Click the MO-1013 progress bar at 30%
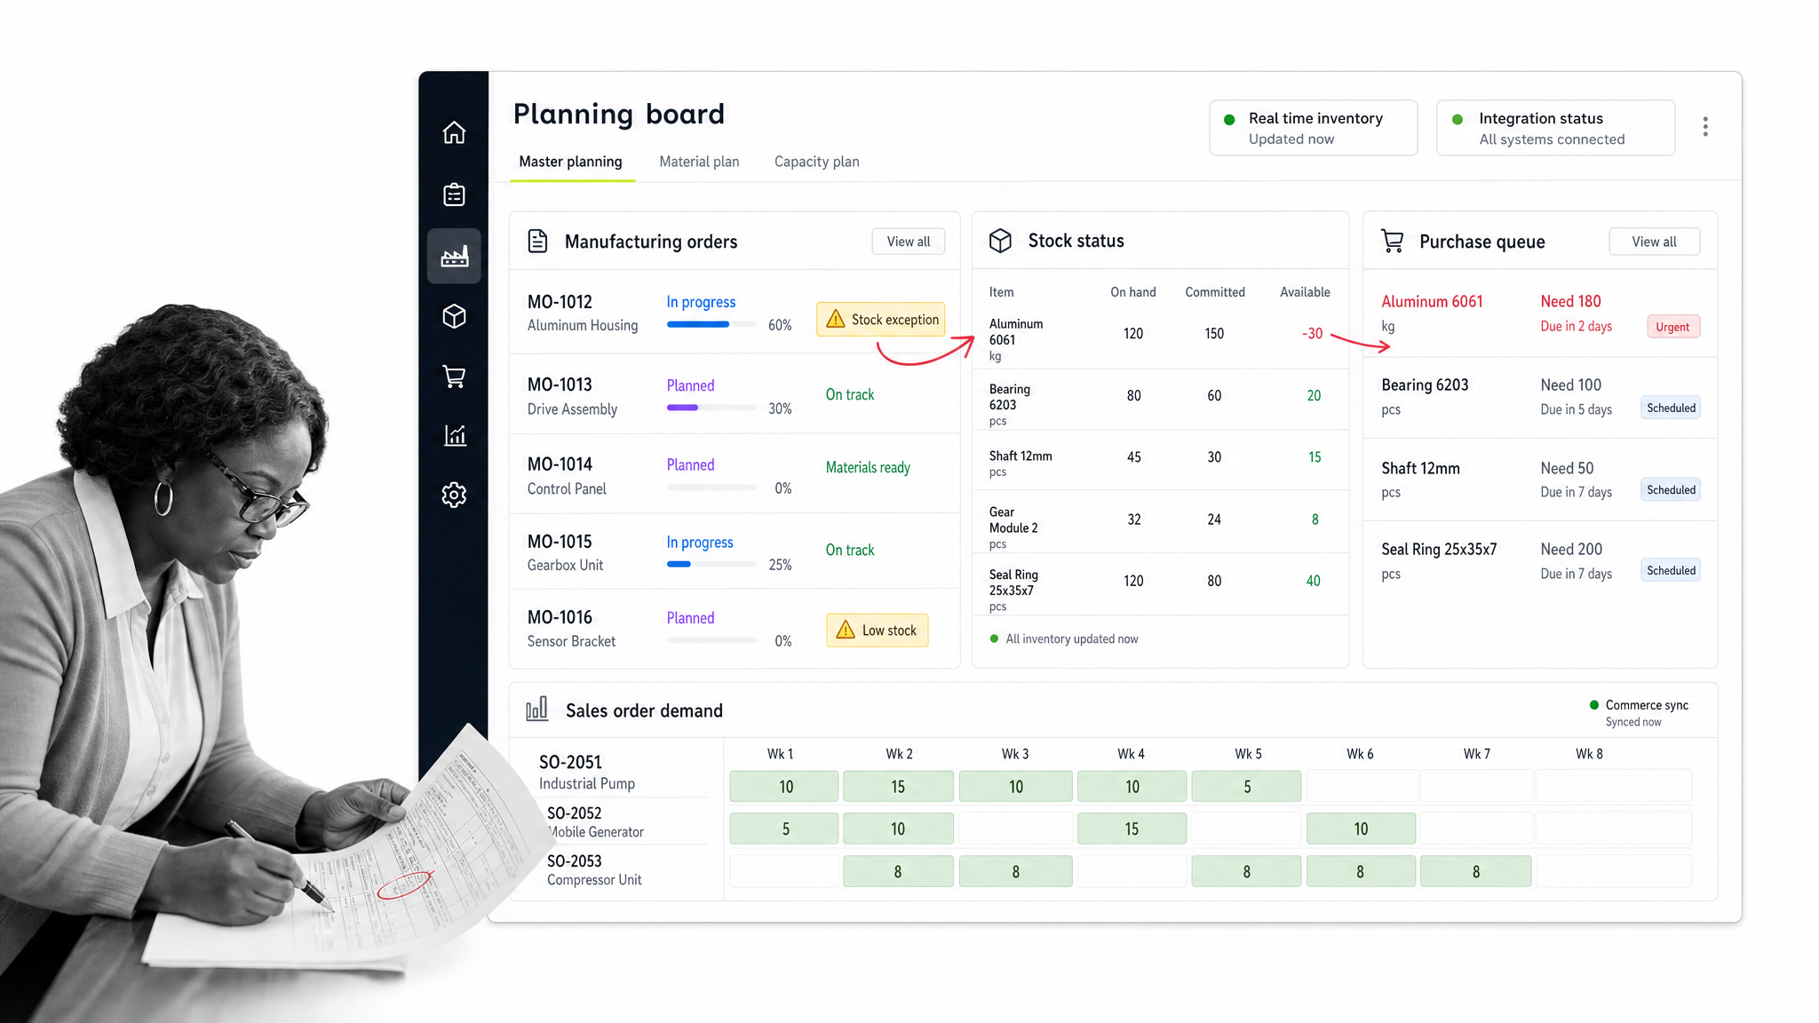 pos(711,408)
